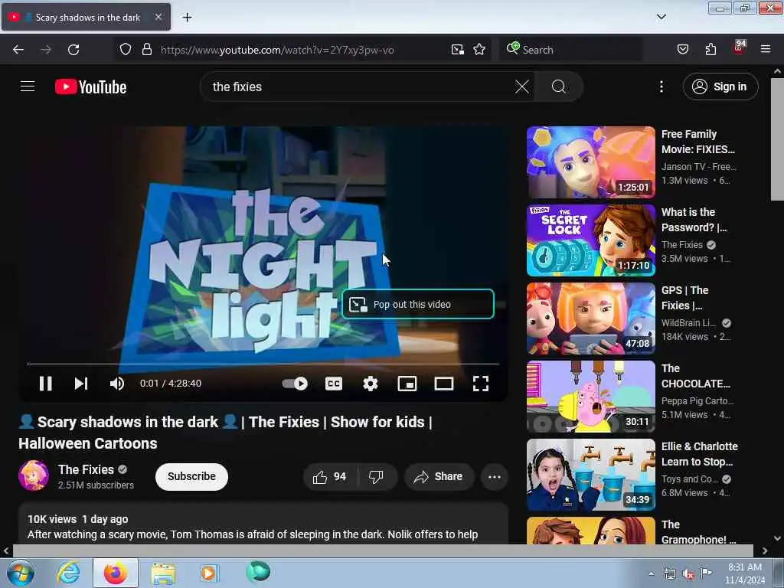The height and width of the screenshot is (588, 784).
Task: Close the Scary shadows tab
Action: [158, 17]
